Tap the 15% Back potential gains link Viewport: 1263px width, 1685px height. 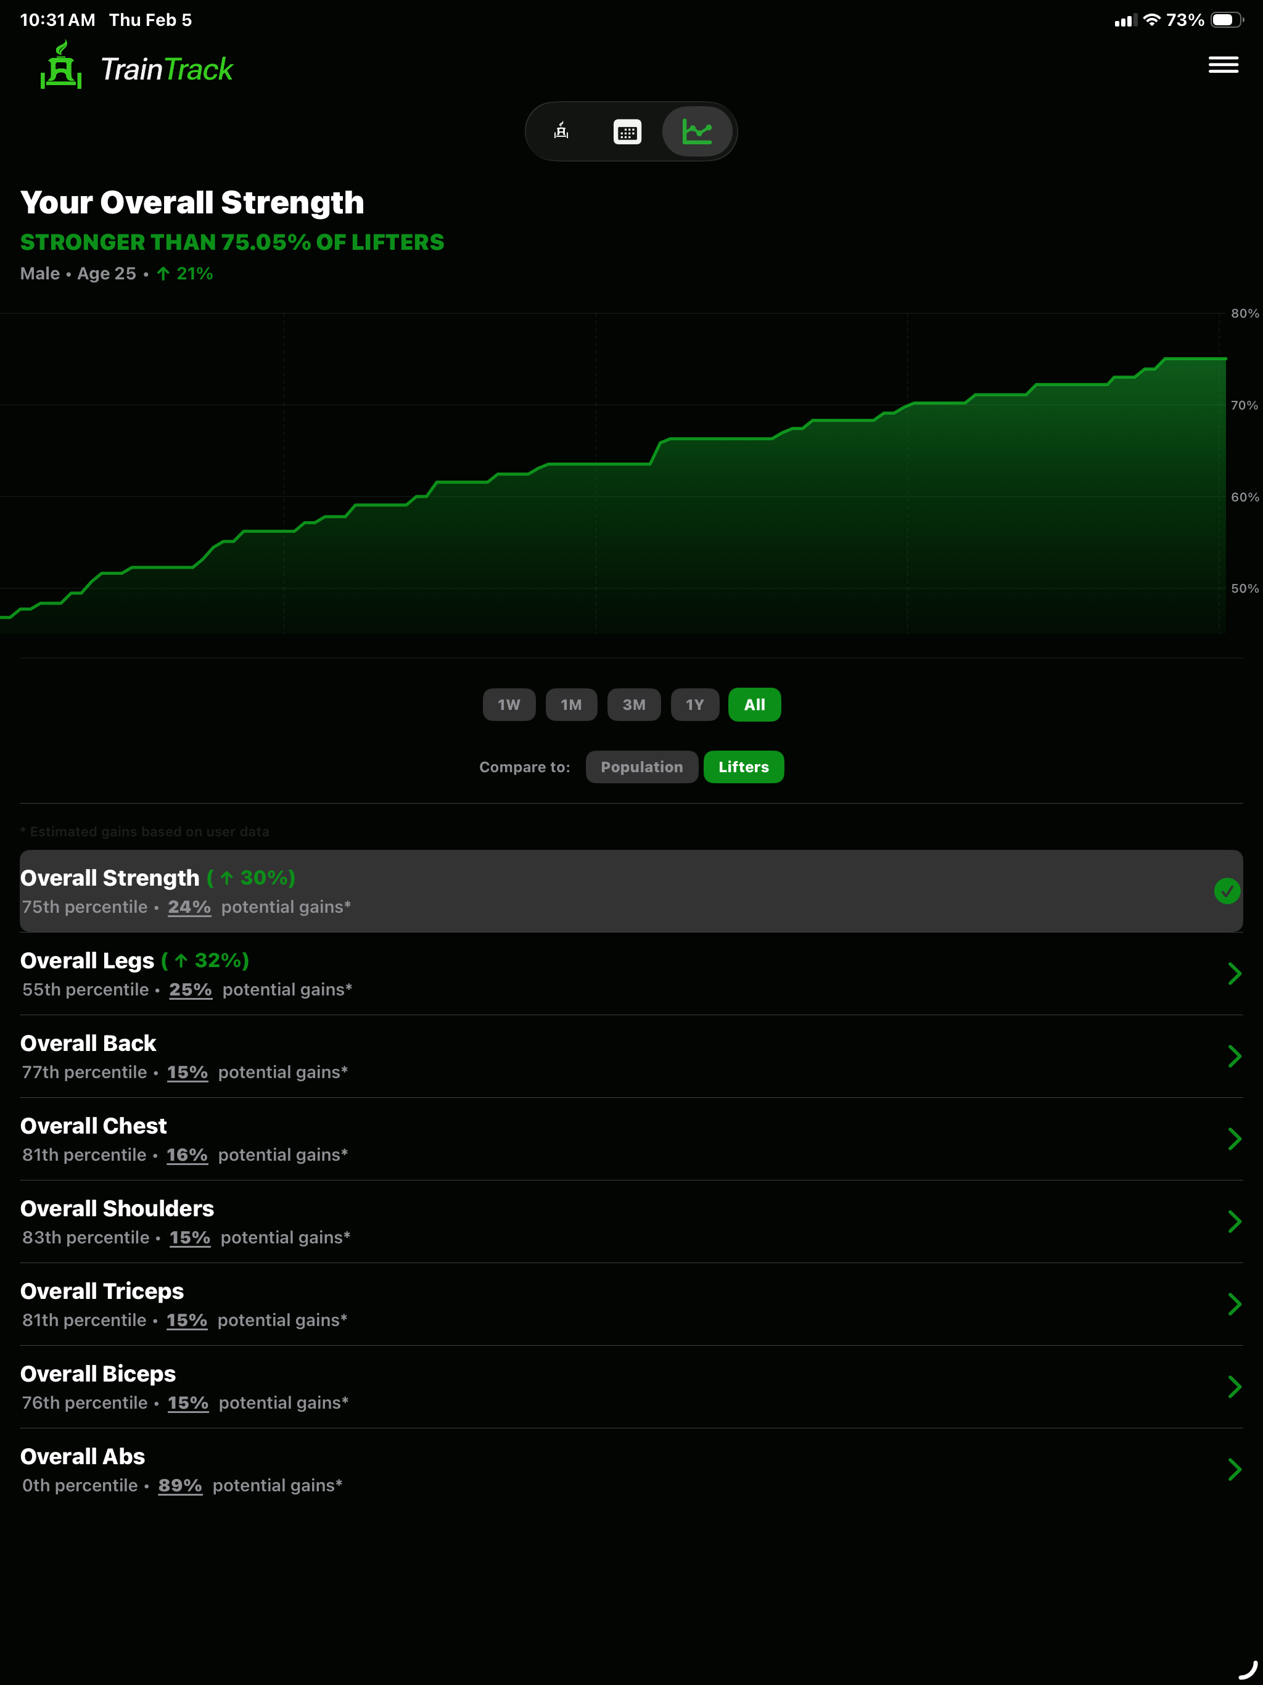187,1073
